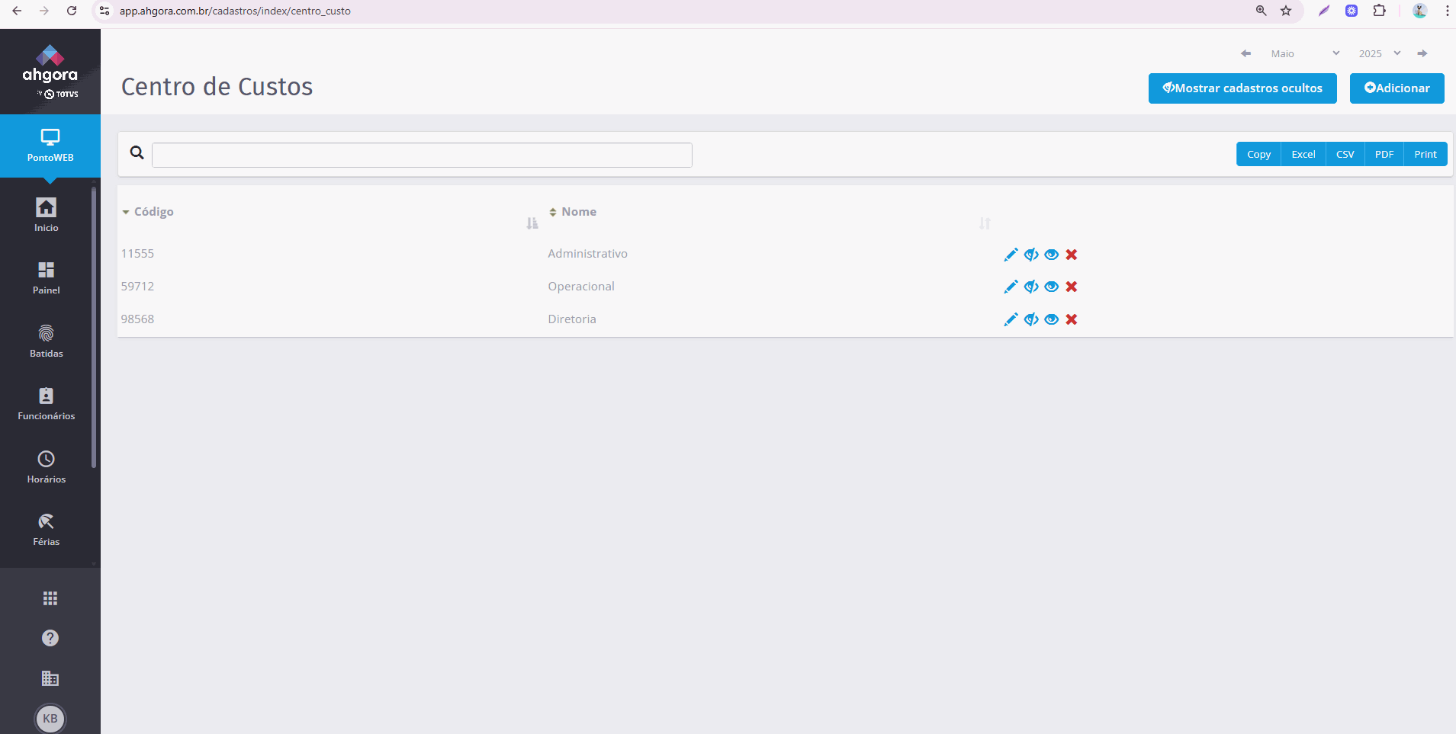Open Funcionários in the sidebar
1456x734 pixels.
coord(47,404)
